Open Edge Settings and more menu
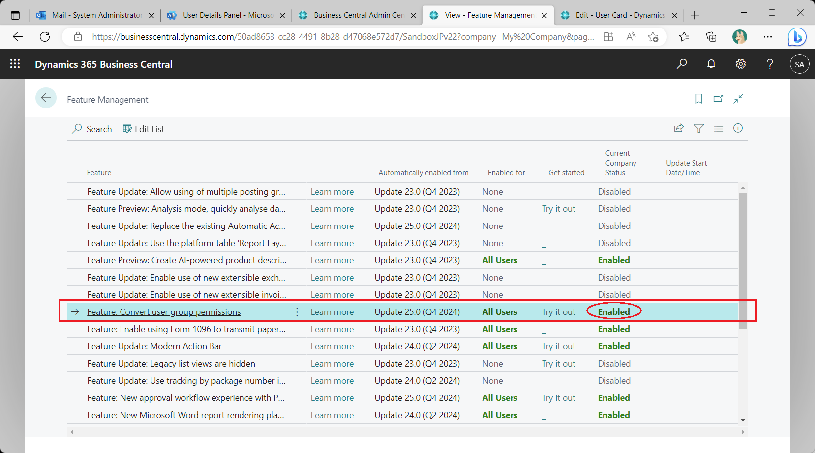The image size is (815, 453). click(x=768, y=36)
